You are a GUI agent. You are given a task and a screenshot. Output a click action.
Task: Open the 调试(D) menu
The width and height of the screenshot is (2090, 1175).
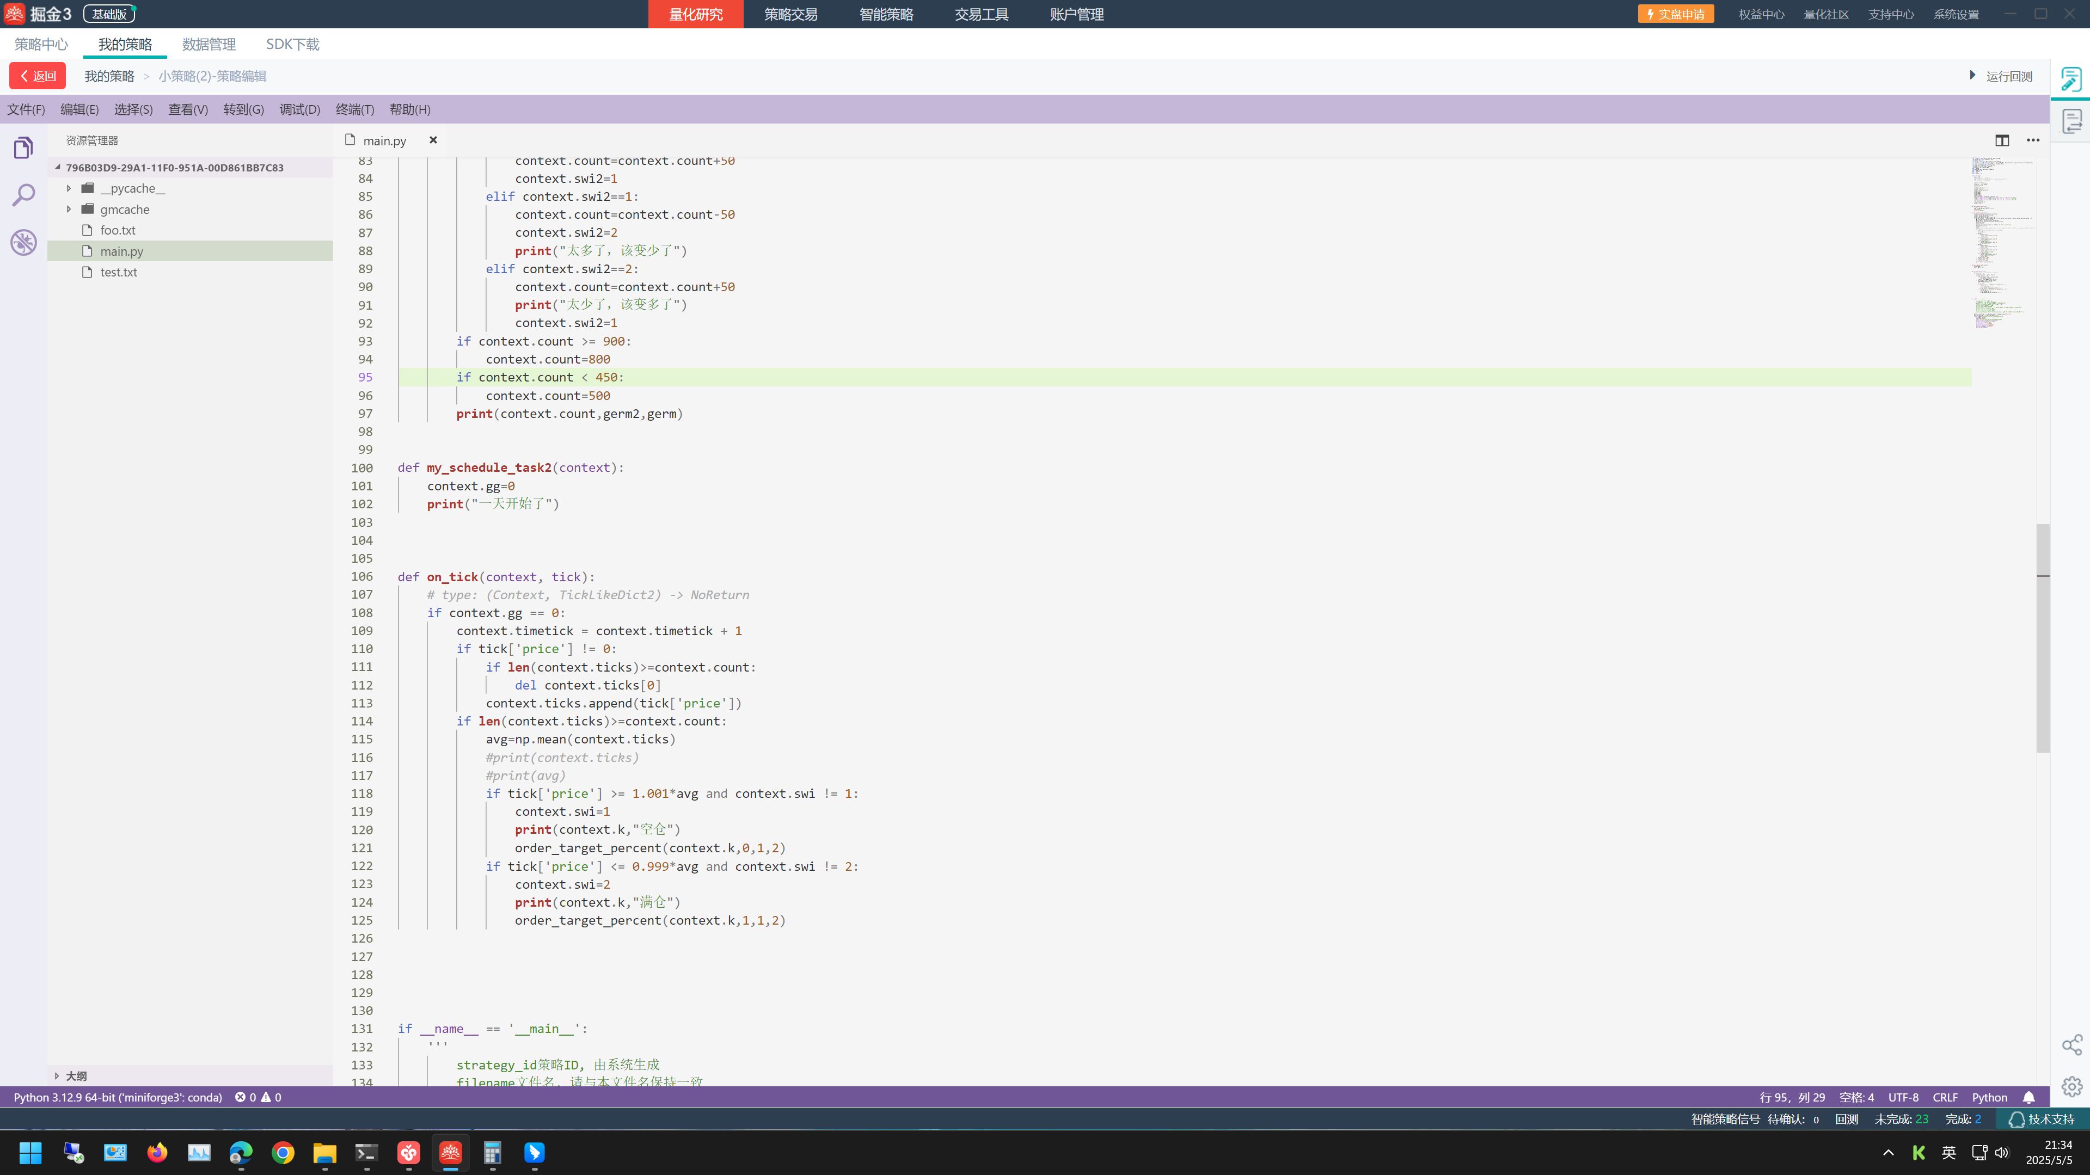tap(299, 109)
